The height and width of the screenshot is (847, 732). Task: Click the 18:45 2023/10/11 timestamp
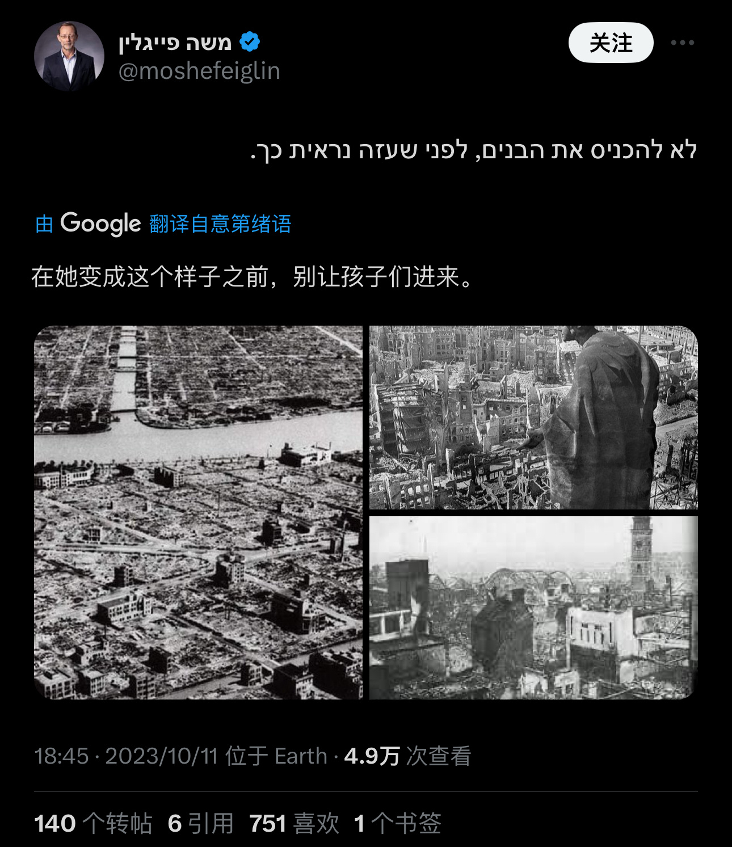[x=126, y=756]
